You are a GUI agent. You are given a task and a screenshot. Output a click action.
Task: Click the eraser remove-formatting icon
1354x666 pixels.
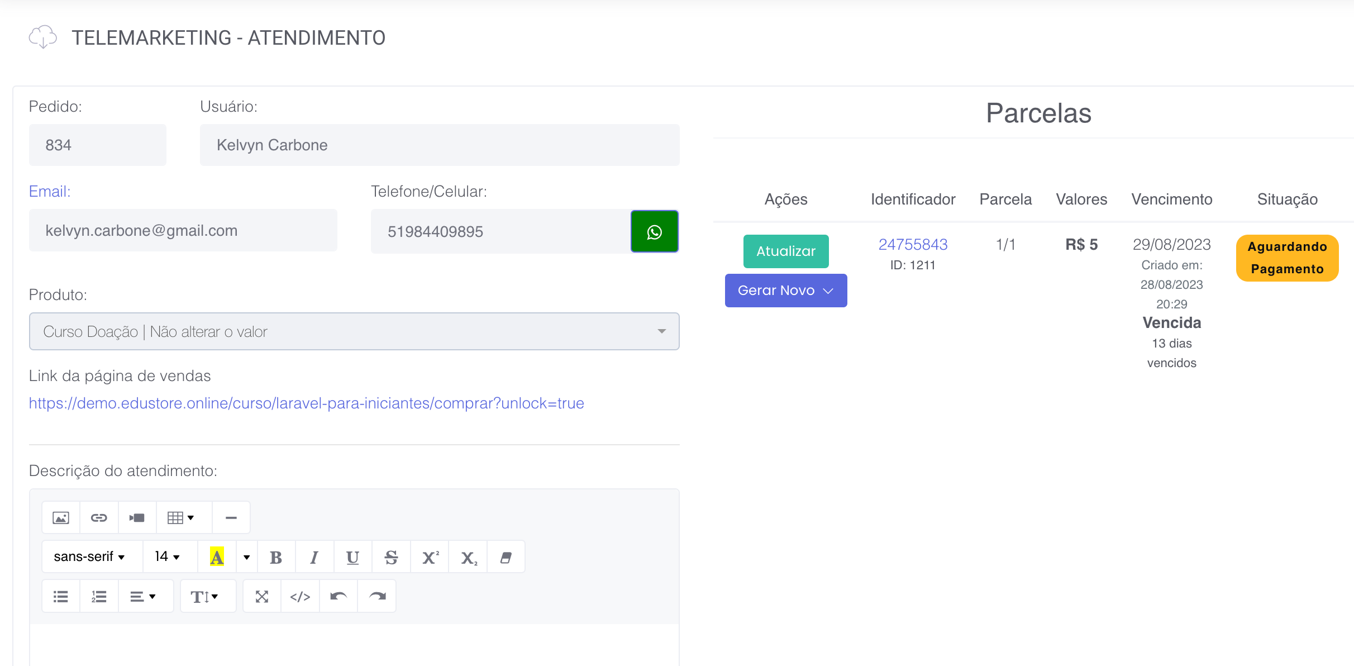(x=506, y=557)
